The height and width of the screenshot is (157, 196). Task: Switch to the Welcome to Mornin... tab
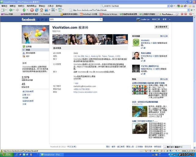point(109,14)
